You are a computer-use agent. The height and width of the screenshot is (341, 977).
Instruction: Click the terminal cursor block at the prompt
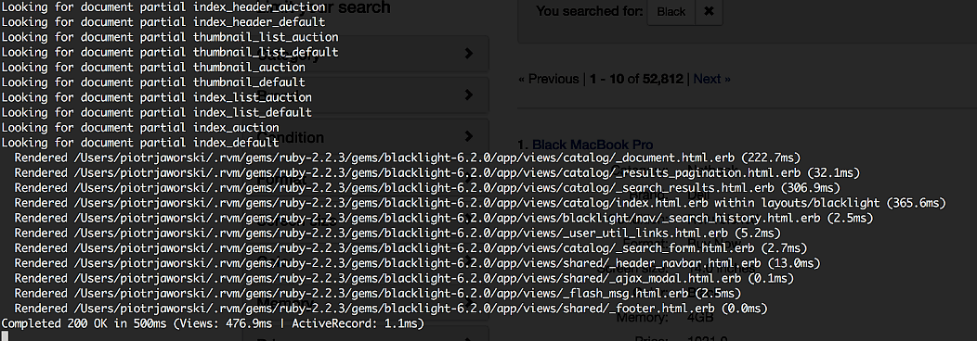[x=5, y=336]
